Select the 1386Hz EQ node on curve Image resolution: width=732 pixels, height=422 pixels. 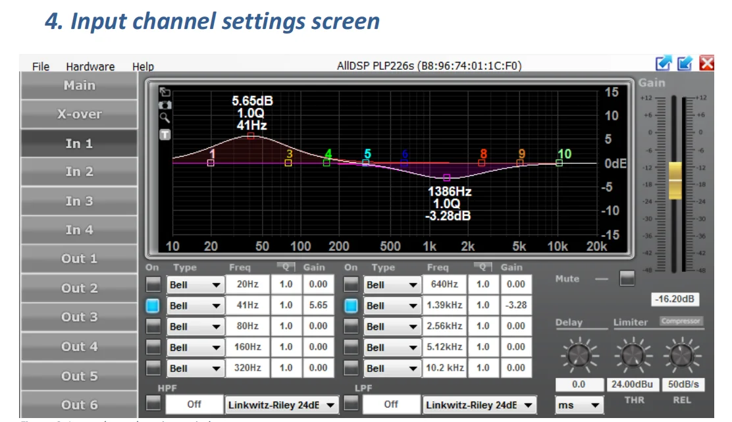pos(447,177)
